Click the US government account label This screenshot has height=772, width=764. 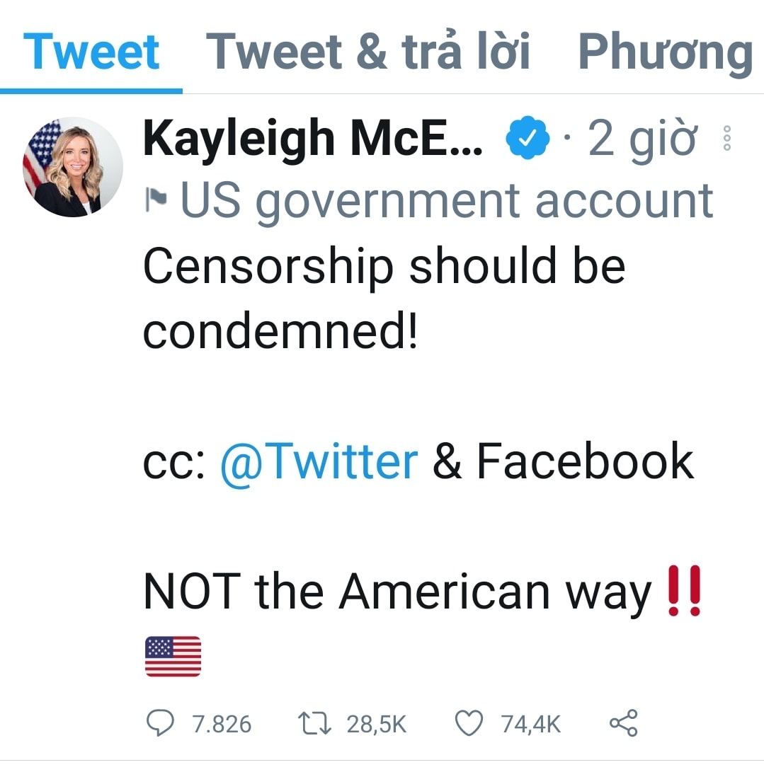point(447,202)
